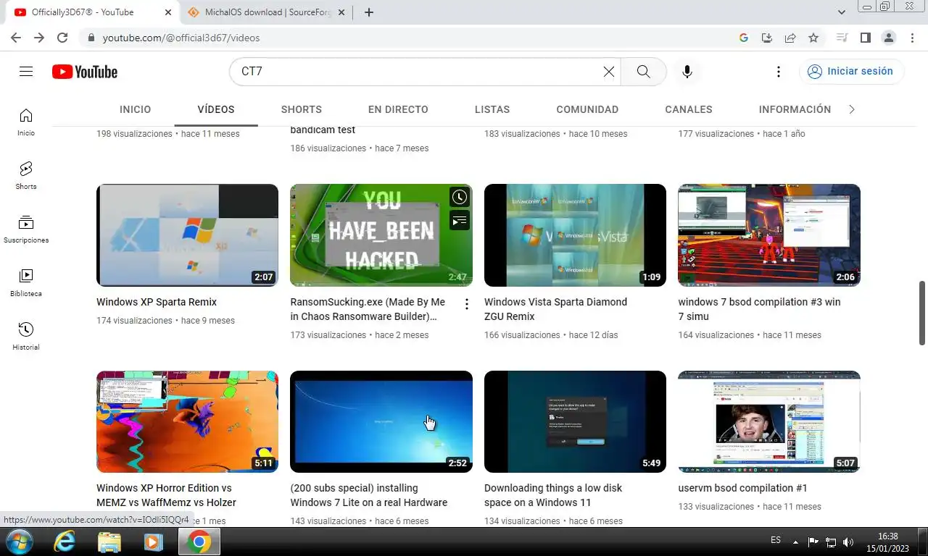Click Watch later clock on RansomSucking thumbnail
928x556 pixels.
click(x=458, y=197)
